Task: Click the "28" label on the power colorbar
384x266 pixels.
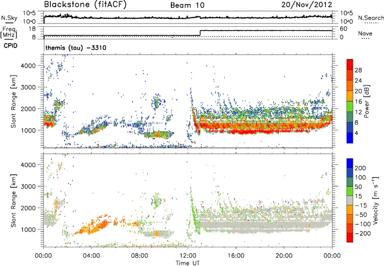Action: tap(358, 70)
